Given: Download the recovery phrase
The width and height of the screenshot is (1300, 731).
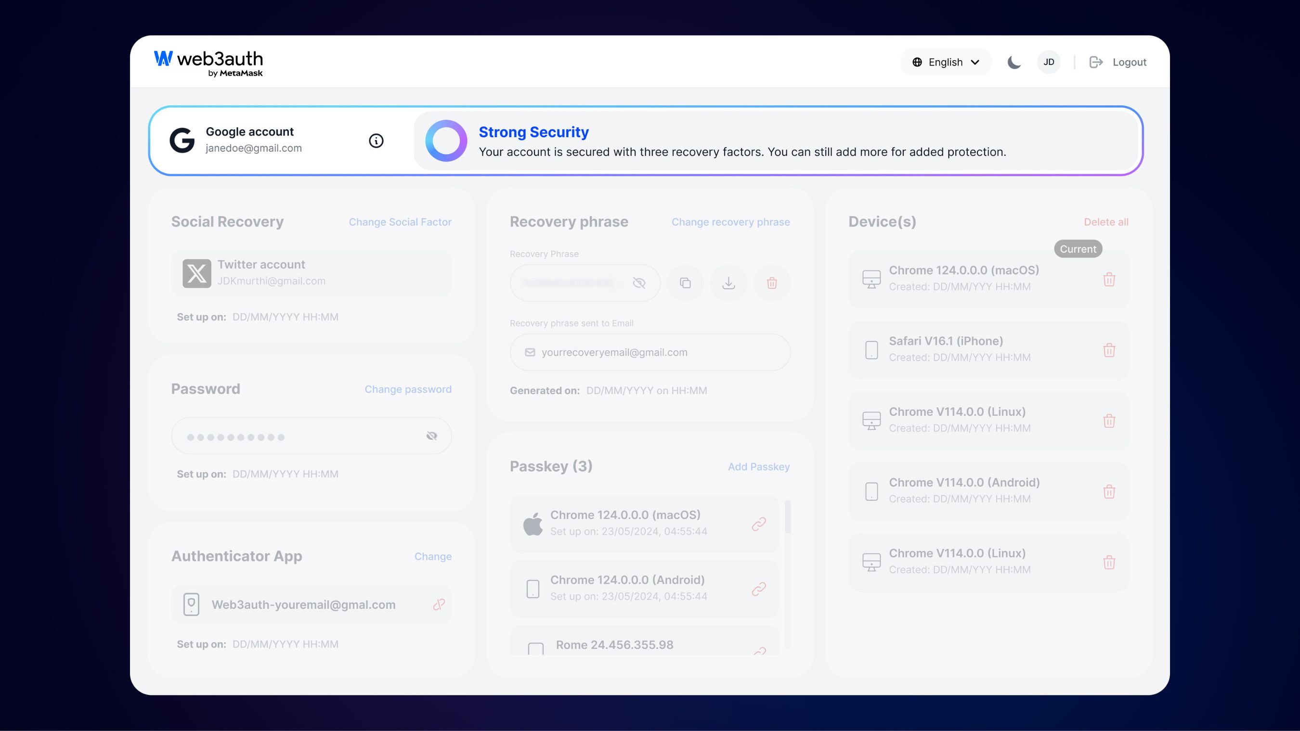Looking at the screenshot, I should 728,282.
